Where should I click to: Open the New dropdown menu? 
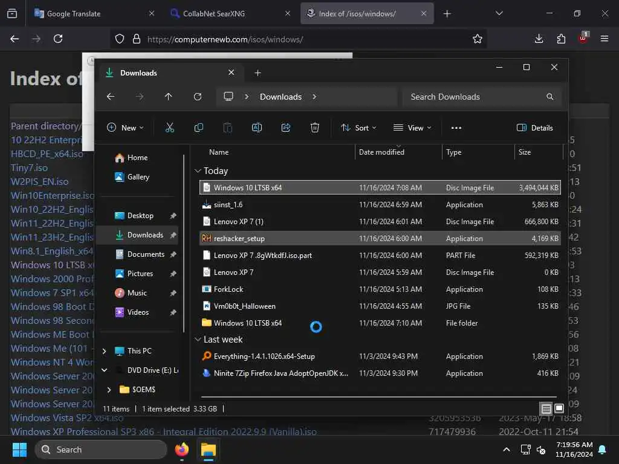click(x=126, y=128)
